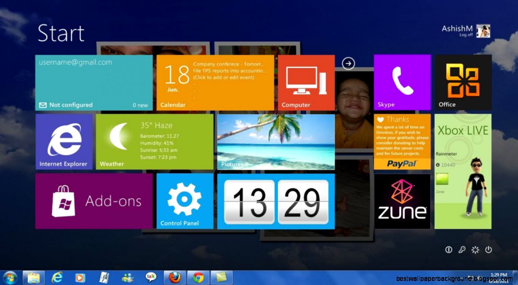Image resolution: width=518 pixels, height=285 pixels.
Task: Open Windows Media Player taskbar icon
Action: [80, 278]
